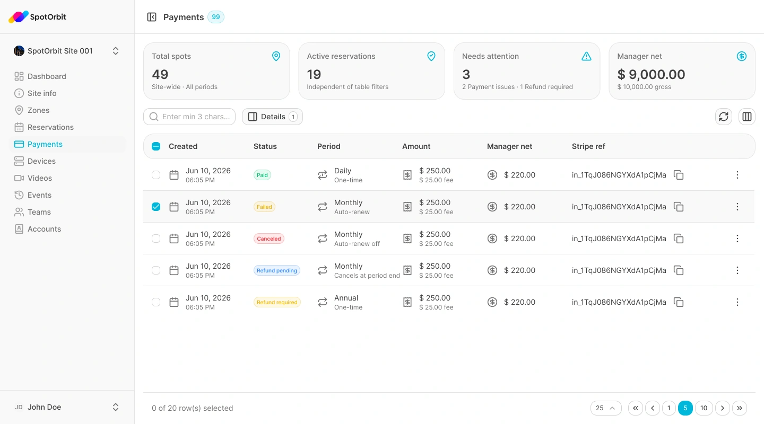Check the Refund required row checkbox
Screen dimensions: 764x424
(x=156, y=302)
